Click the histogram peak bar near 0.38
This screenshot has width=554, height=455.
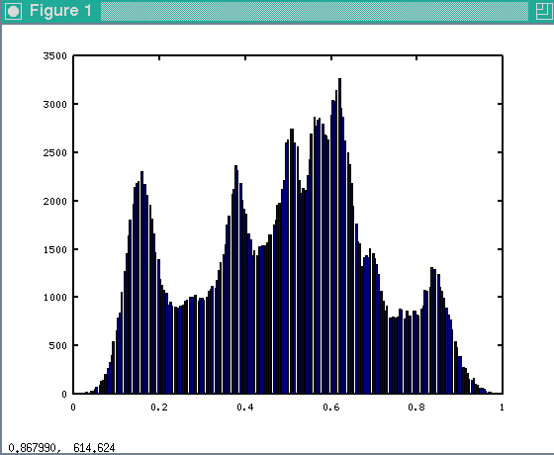(x=236, y=279)
